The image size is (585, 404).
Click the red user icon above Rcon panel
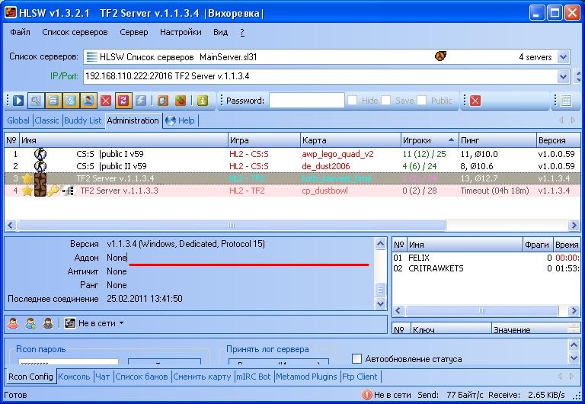pyautogui.click(x=13, y=323)
